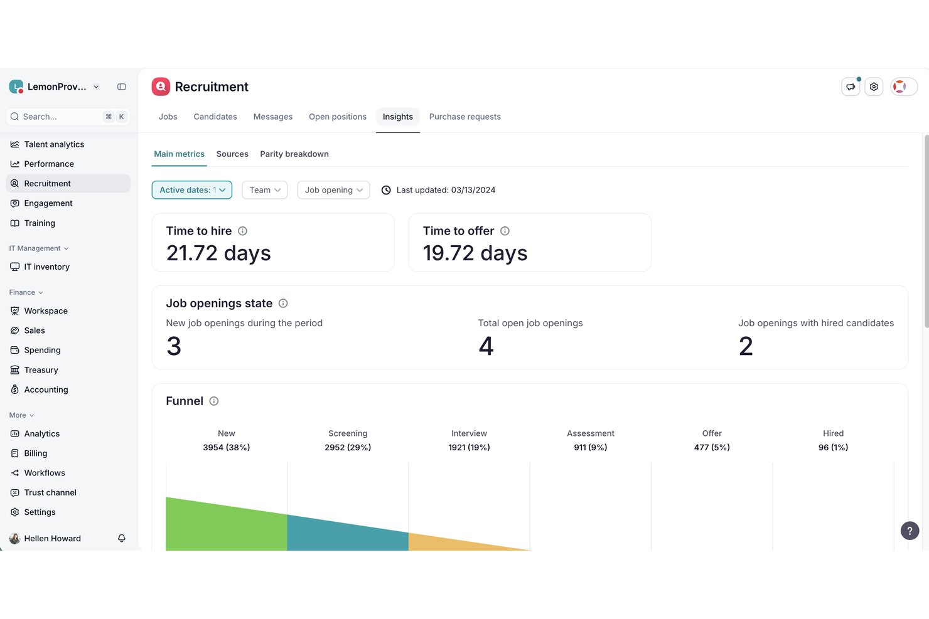Open Recruitment in the sidebar
This screenshot has width=929, height=619.
click(68, 184)
